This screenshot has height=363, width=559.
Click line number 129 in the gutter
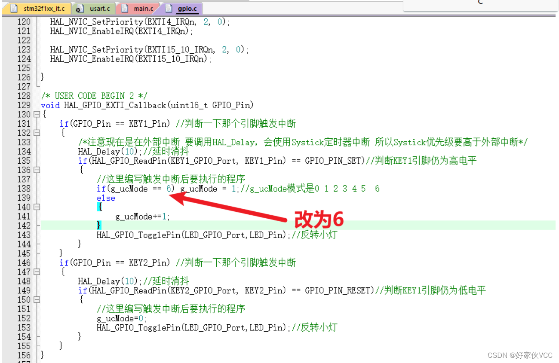pyautogui.click(x=24, y=105)
